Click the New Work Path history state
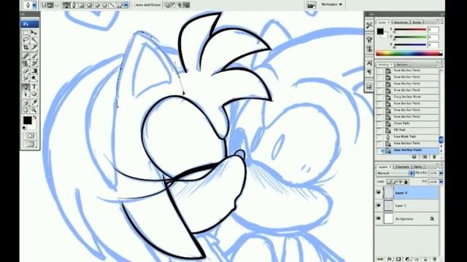This screenshot has height=262, width=467. click(x=407, y=137)
